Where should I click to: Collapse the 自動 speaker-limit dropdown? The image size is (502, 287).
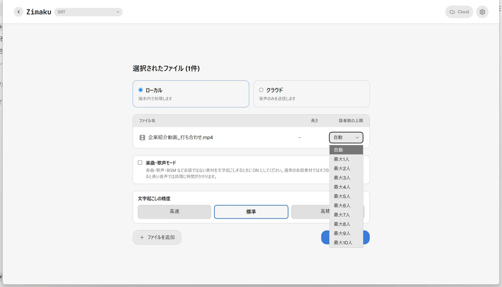point(346,137)
